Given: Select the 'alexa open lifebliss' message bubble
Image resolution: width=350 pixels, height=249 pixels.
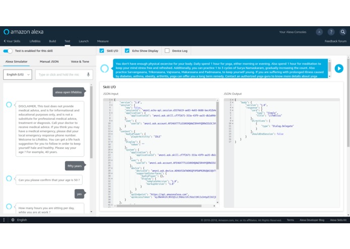Looking at the screenshot, I should (x=68, y=92).
